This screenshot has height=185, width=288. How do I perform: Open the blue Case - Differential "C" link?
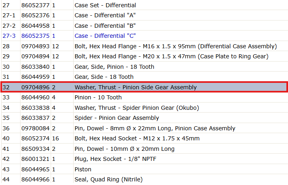pyautogui.click(x=105, y=36)
